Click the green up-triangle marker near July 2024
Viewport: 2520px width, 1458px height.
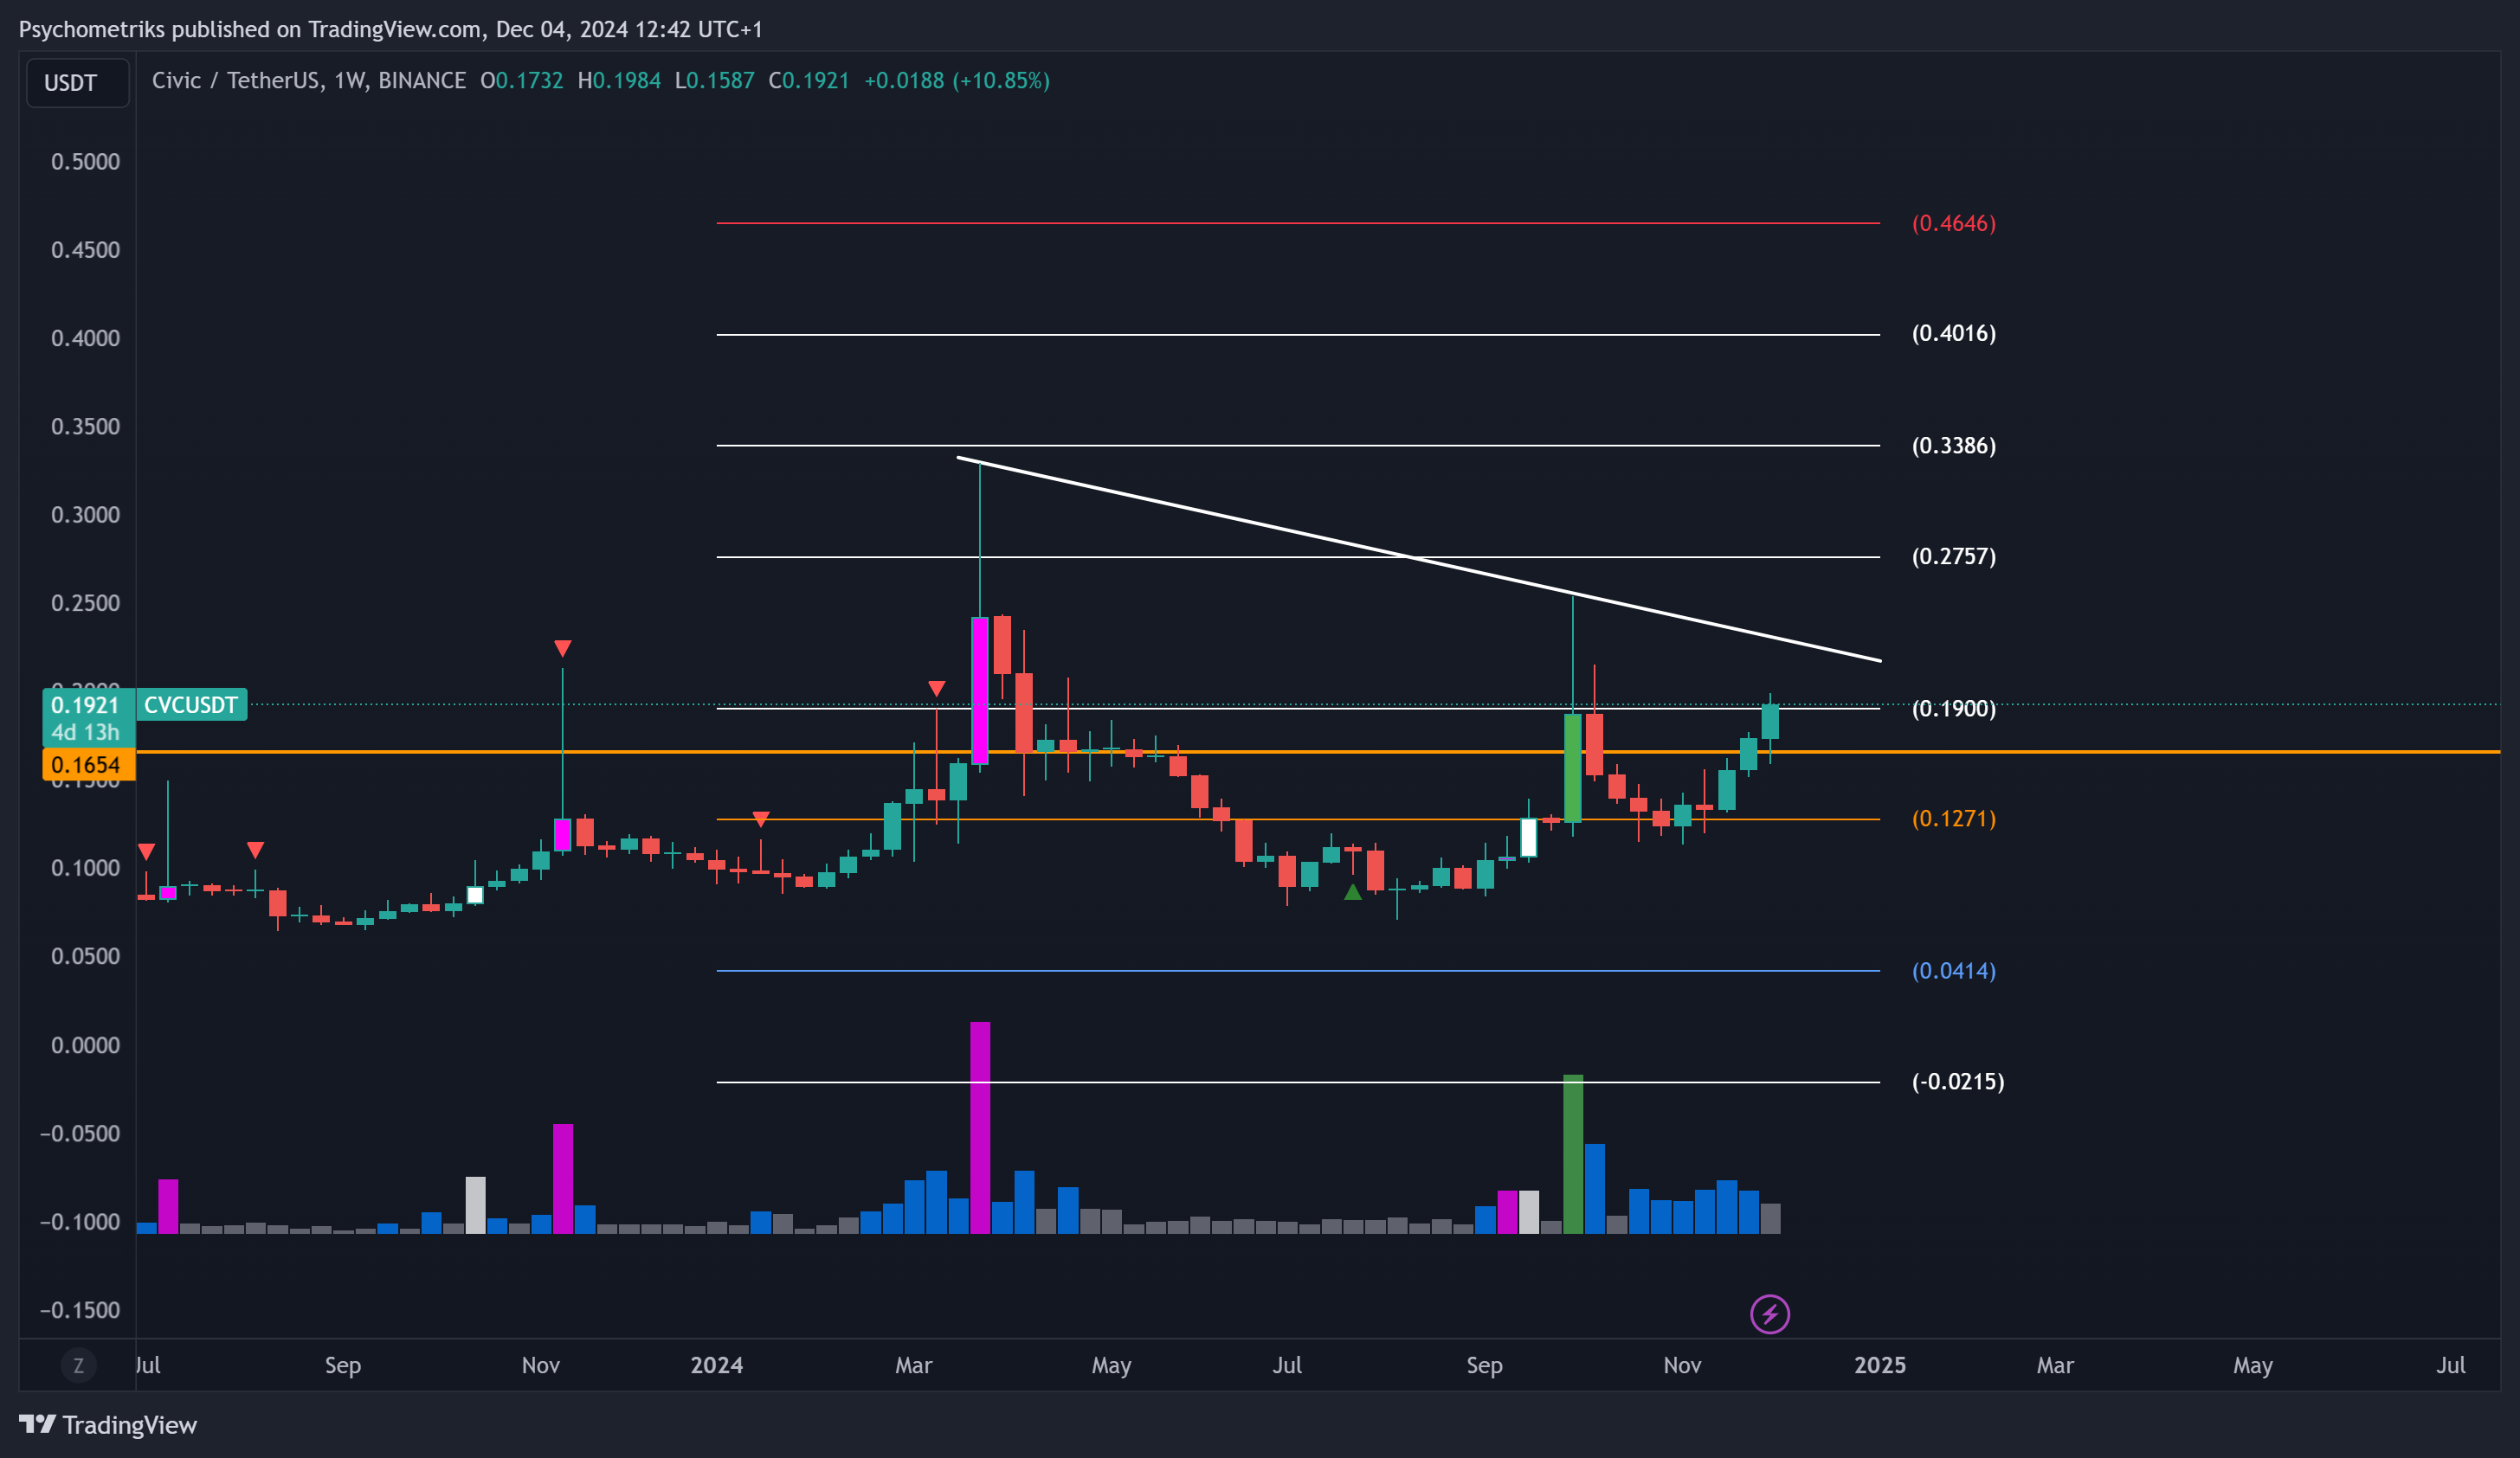tap(1353, 891)
